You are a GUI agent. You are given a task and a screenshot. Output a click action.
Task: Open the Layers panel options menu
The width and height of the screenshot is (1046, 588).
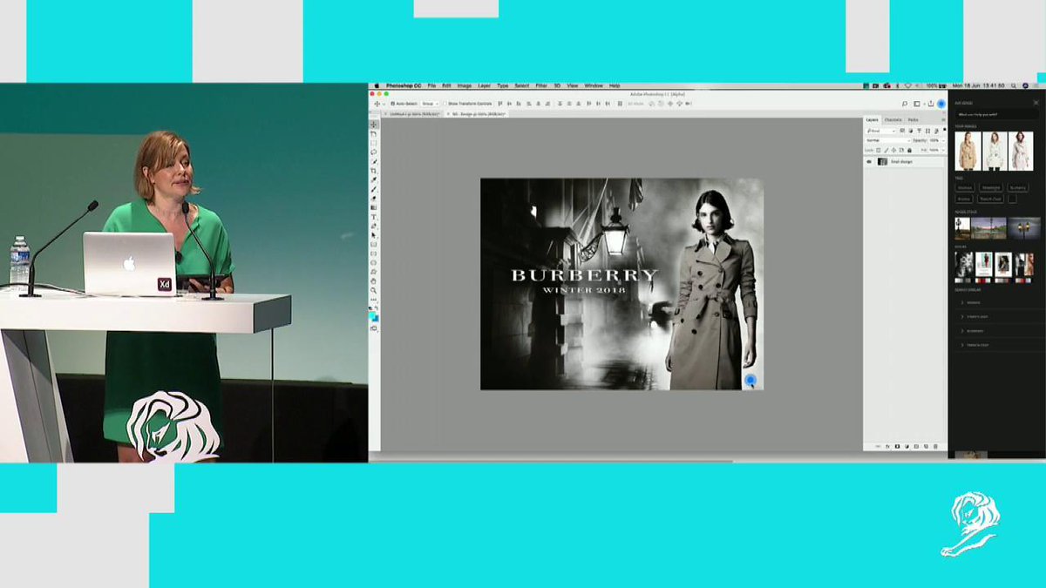(943, 119)
